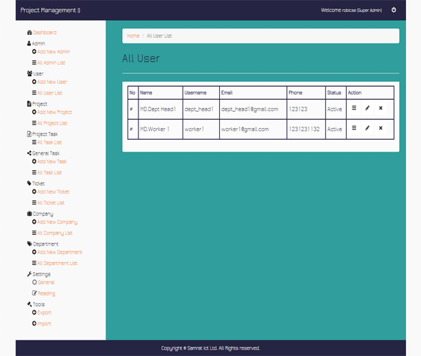Open Import under Tools
This screenshot has width=421, height=356.
tap(44, 323)
